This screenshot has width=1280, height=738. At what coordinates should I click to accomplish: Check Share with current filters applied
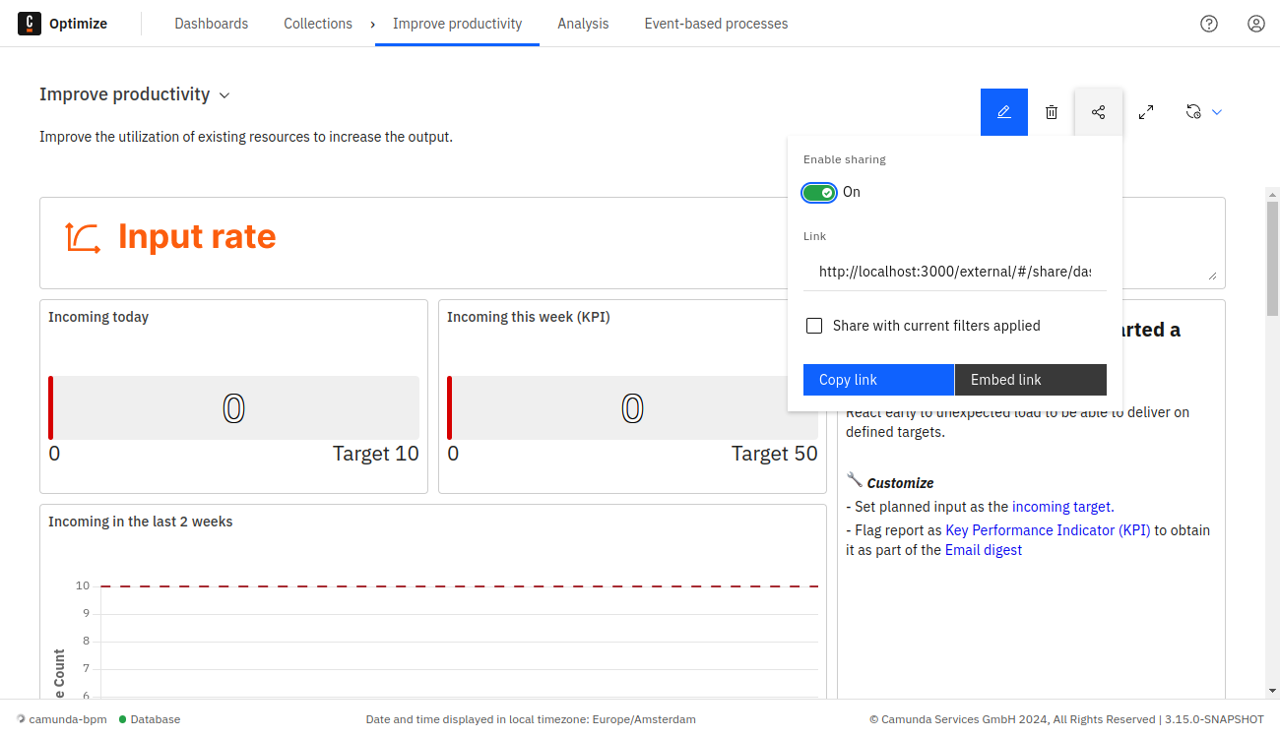(814, 326)
